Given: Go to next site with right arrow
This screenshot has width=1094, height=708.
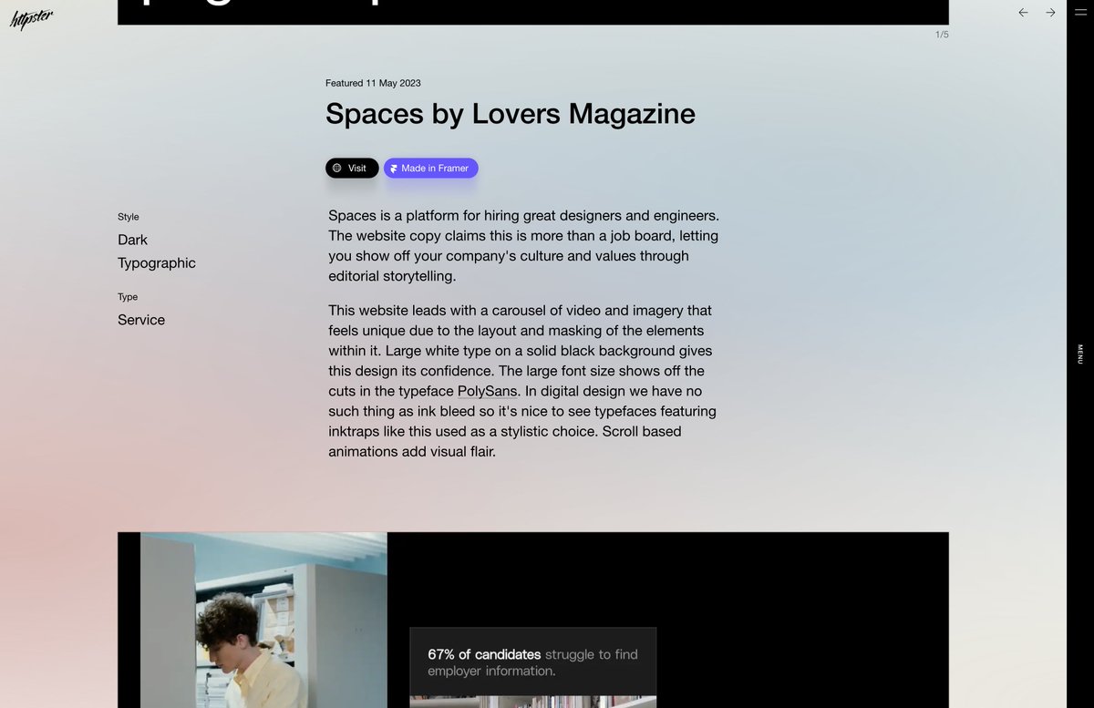Looking at the screenshot, I should pyautogui.click(x=1050, y=13).
